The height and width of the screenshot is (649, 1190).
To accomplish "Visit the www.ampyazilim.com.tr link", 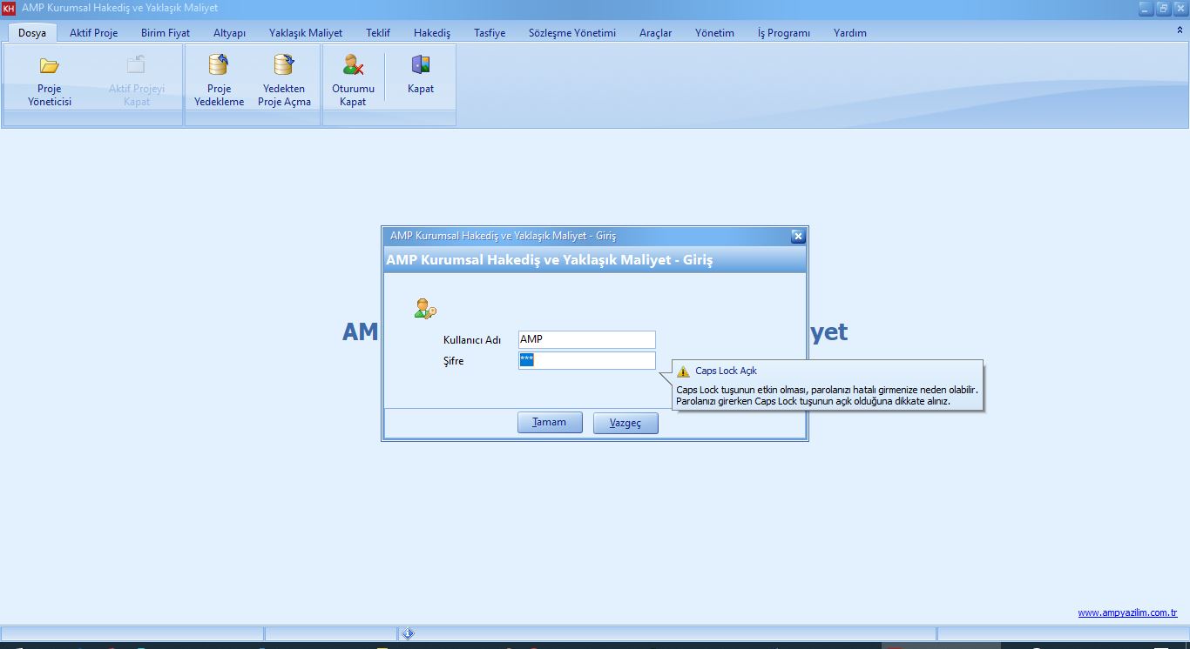I will point(1128,612).
